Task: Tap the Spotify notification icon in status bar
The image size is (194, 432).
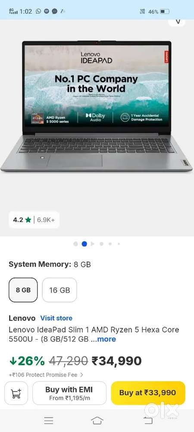Action: coord(47,11)
